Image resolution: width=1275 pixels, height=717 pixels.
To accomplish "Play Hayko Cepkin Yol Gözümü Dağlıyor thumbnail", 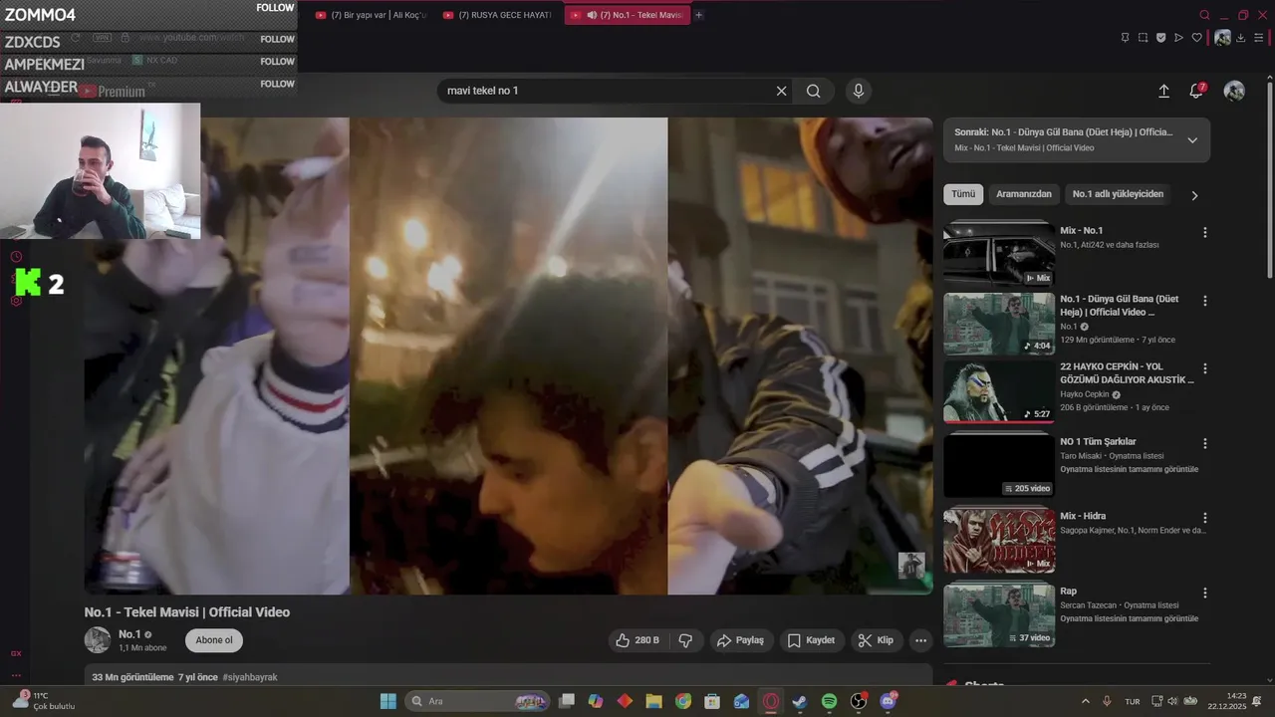I will click(x=999, y=391).
